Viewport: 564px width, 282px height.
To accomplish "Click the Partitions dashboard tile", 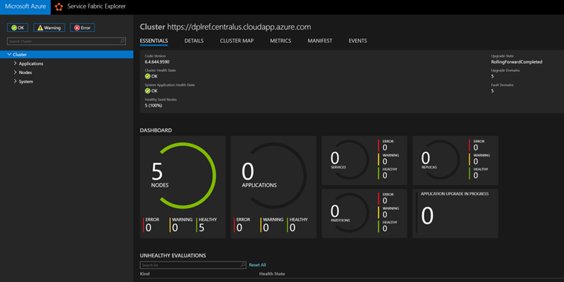I will click(x=364, y=214).
